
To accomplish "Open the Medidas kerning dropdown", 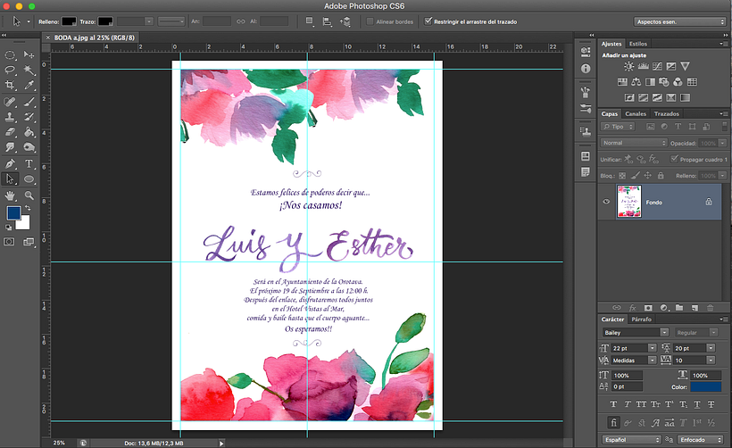I will click(x=652, y=361).
